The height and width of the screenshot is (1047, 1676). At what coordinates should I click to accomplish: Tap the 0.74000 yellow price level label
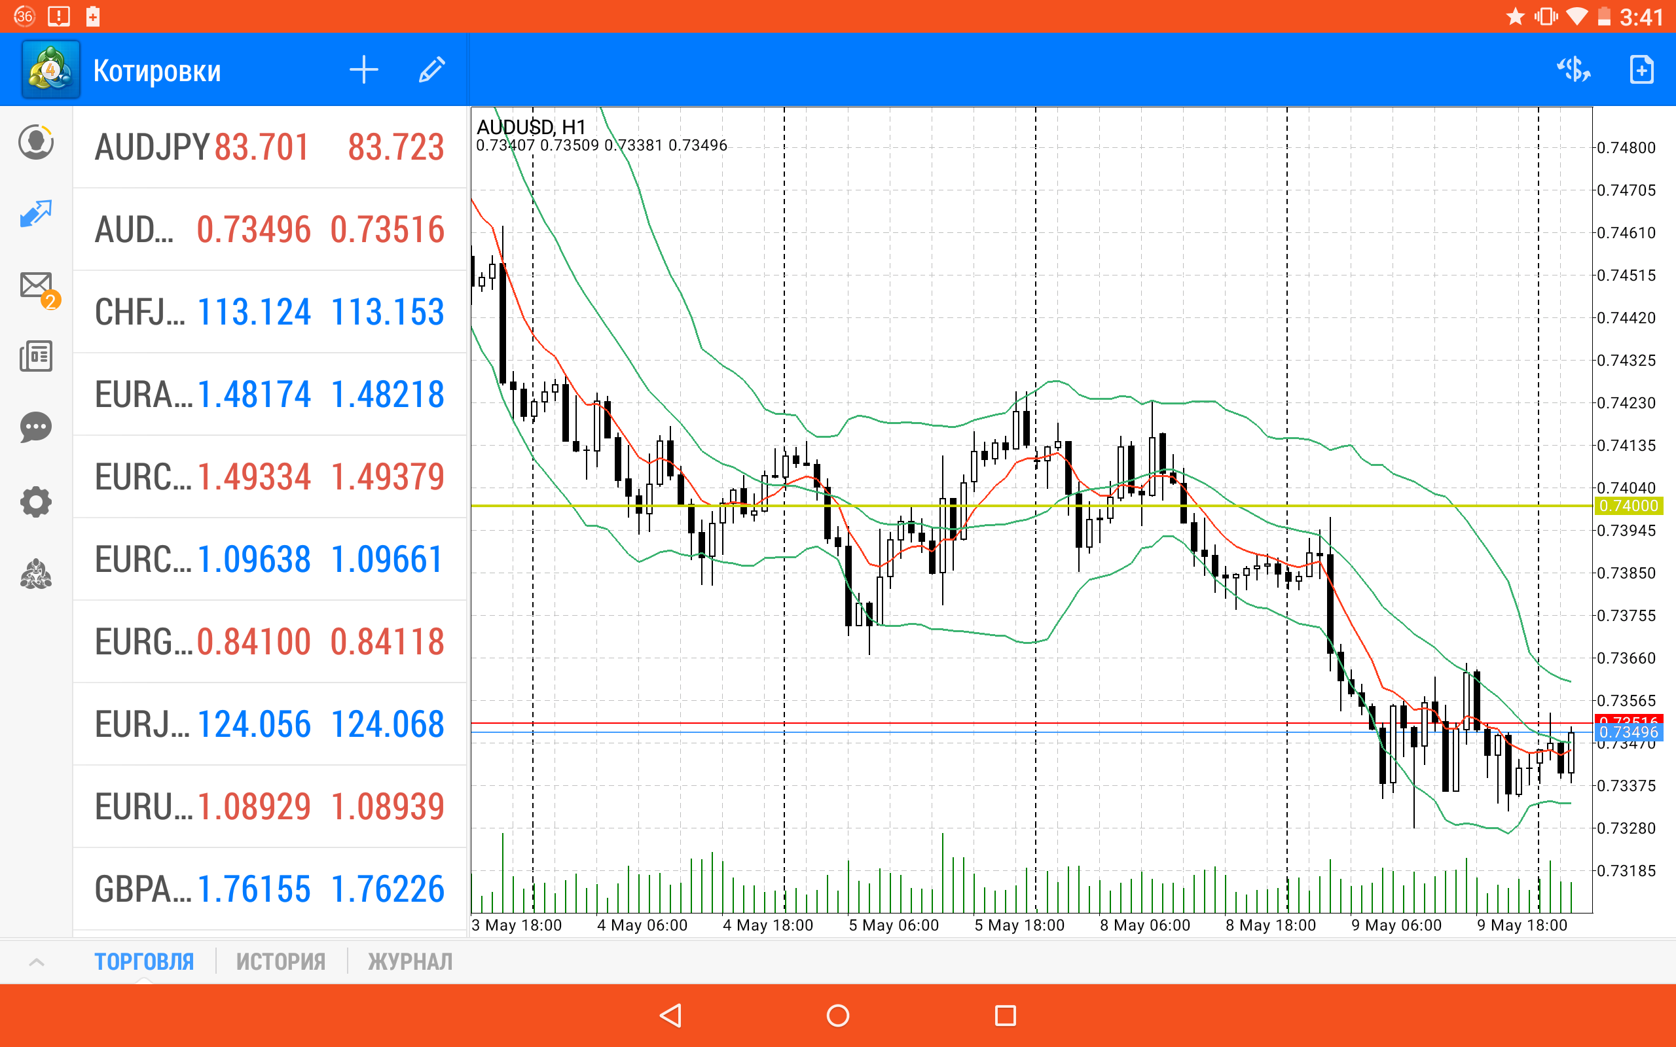pyautogui.click(x=1628, y=505)
